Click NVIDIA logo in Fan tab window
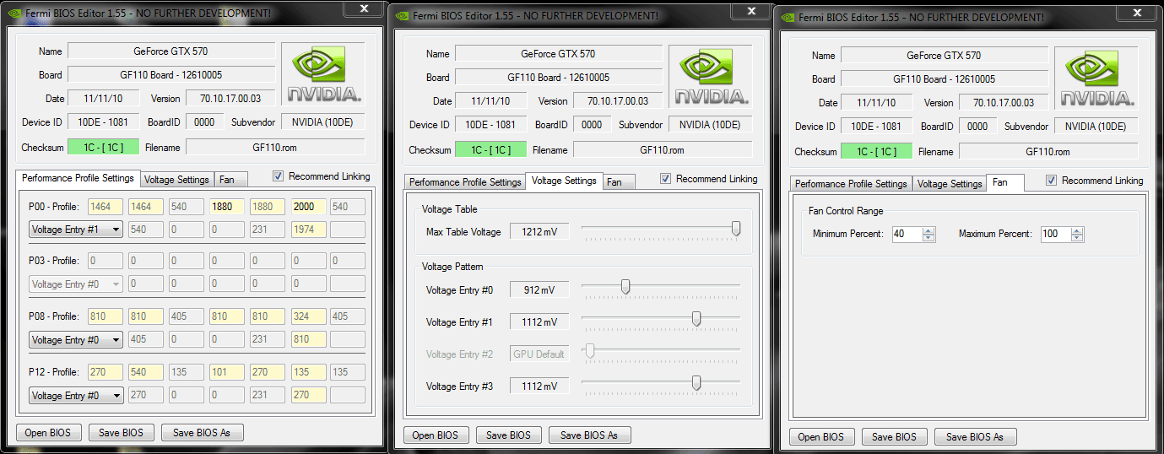This screenshot has width=1164, height=454. pyautogui.click(x=1096, y=78)
